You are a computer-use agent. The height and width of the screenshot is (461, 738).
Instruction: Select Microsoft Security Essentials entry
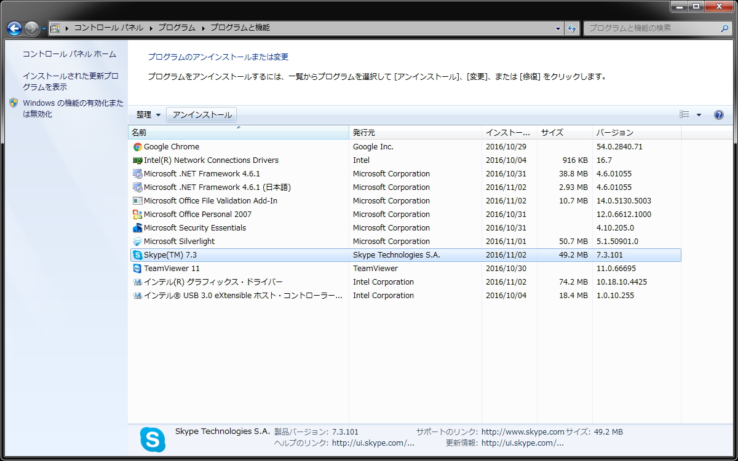click(x=405, y=228)
